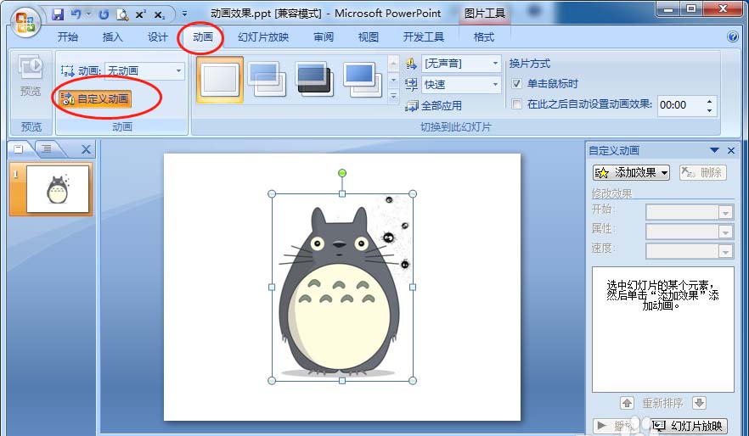Redo the last action in quick access toolbar
The width and height of the screenshot is (749, 436).
point(104,14)
